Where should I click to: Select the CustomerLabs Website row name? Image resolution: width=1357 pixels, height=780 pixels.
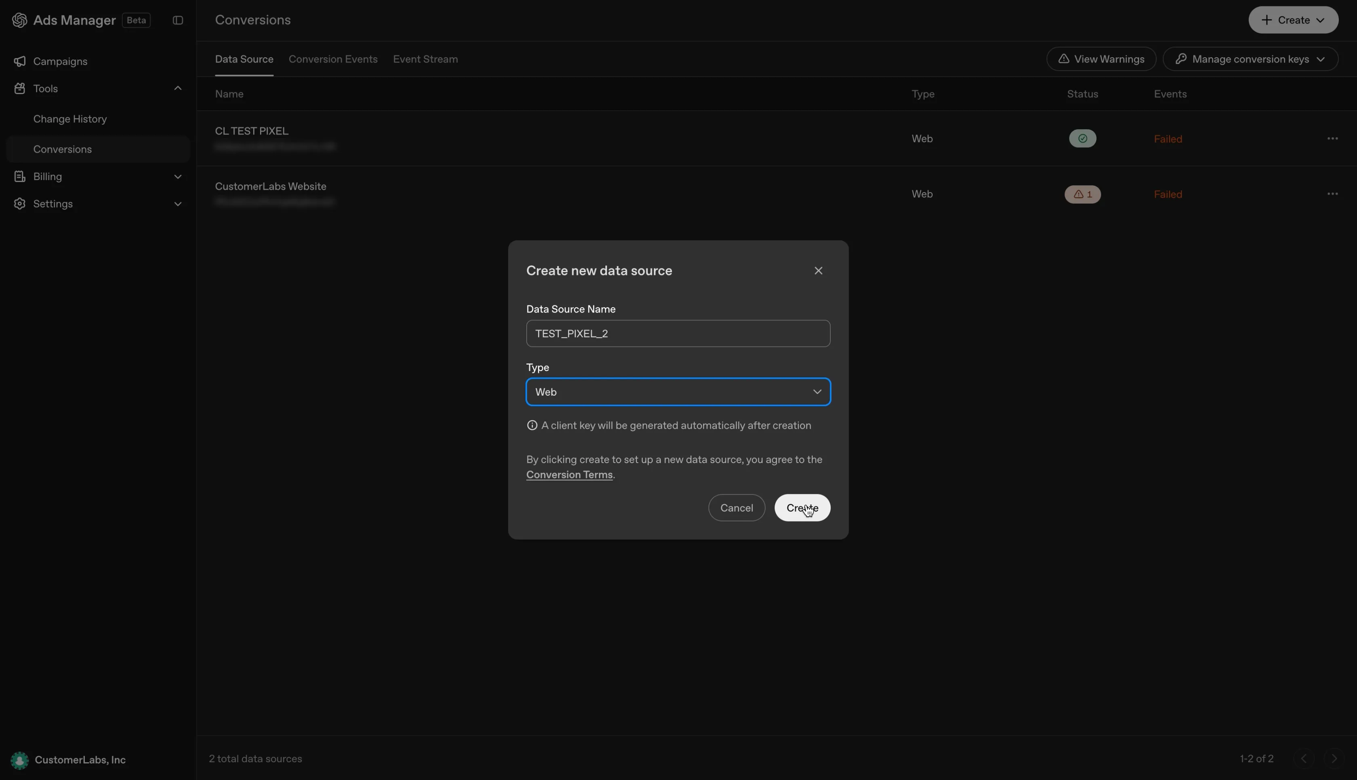click(271, 187)
